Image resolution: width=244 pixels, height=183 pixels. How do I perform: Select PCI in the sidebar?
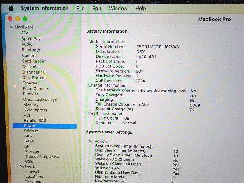[27, 115]
